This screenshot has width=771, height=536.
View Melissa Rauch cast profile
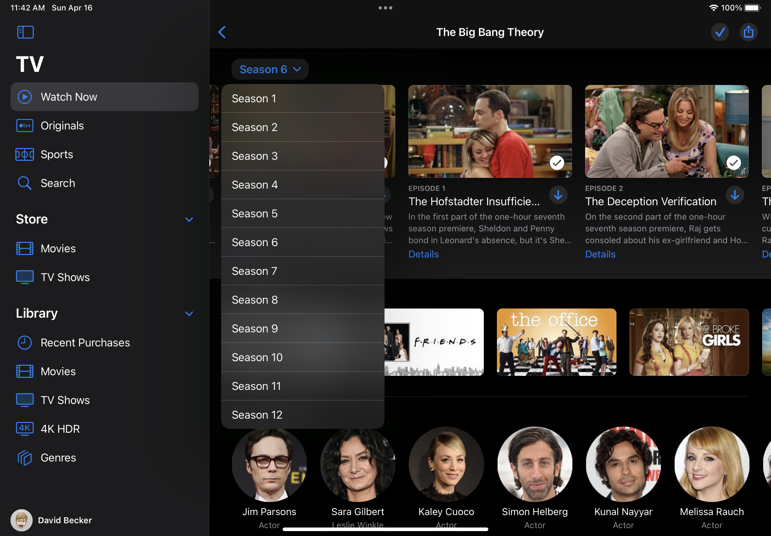712,464
